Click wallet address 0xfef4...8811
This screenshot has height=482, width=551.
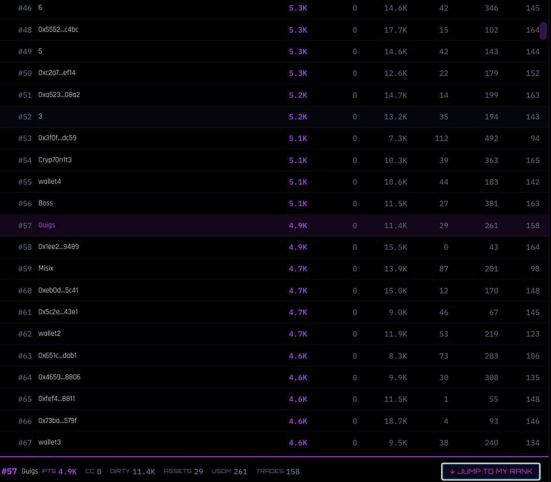point(56,398)
